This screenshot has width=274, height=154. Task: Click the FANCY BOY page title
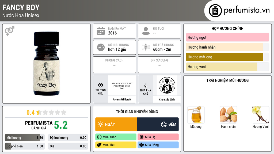coord(21,7)
